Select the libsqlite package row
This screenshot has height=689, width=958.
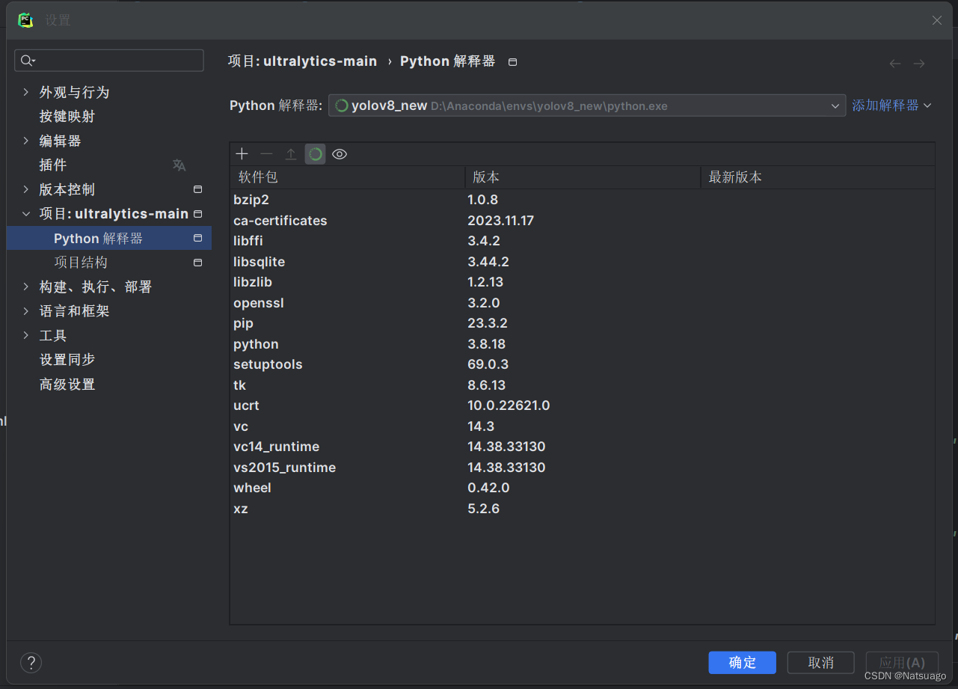point(583,262)
